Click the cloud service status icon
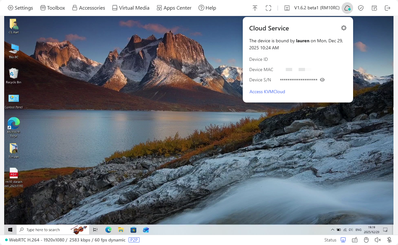 coord(347,8)
